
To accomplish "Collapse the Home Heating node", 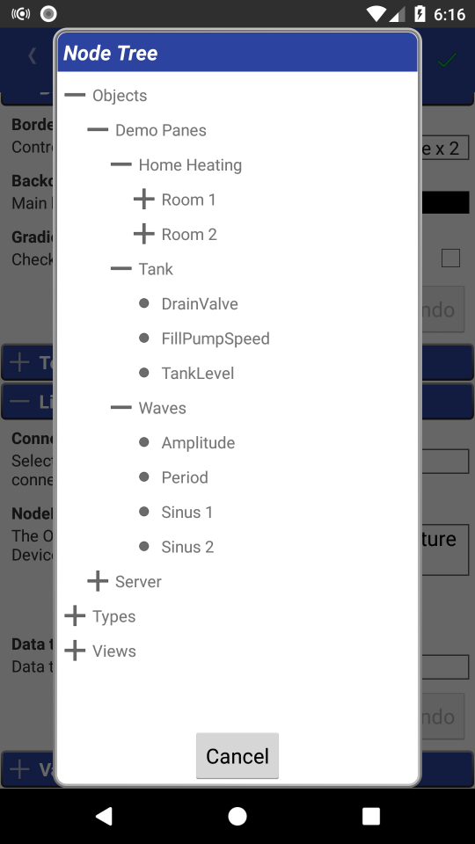I will point(121,164).
